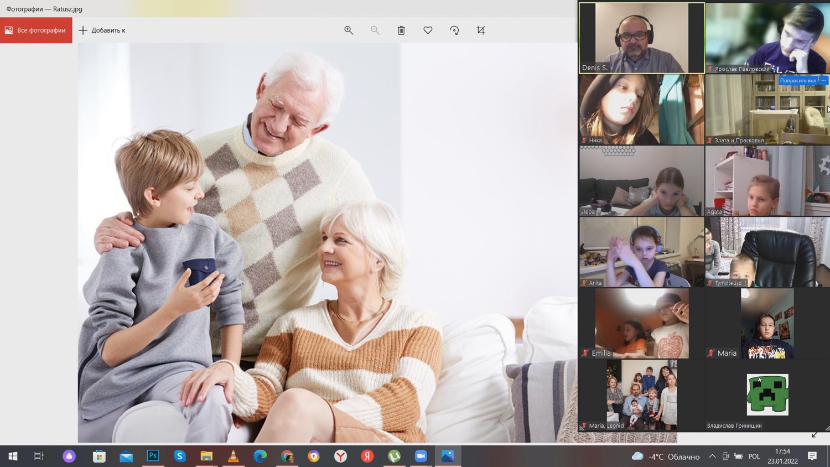The height and width of the screenshot is (467, 830).
Task: Select Владислав Гринишин's Creeper avatar tile
Action: coord(767,395)
